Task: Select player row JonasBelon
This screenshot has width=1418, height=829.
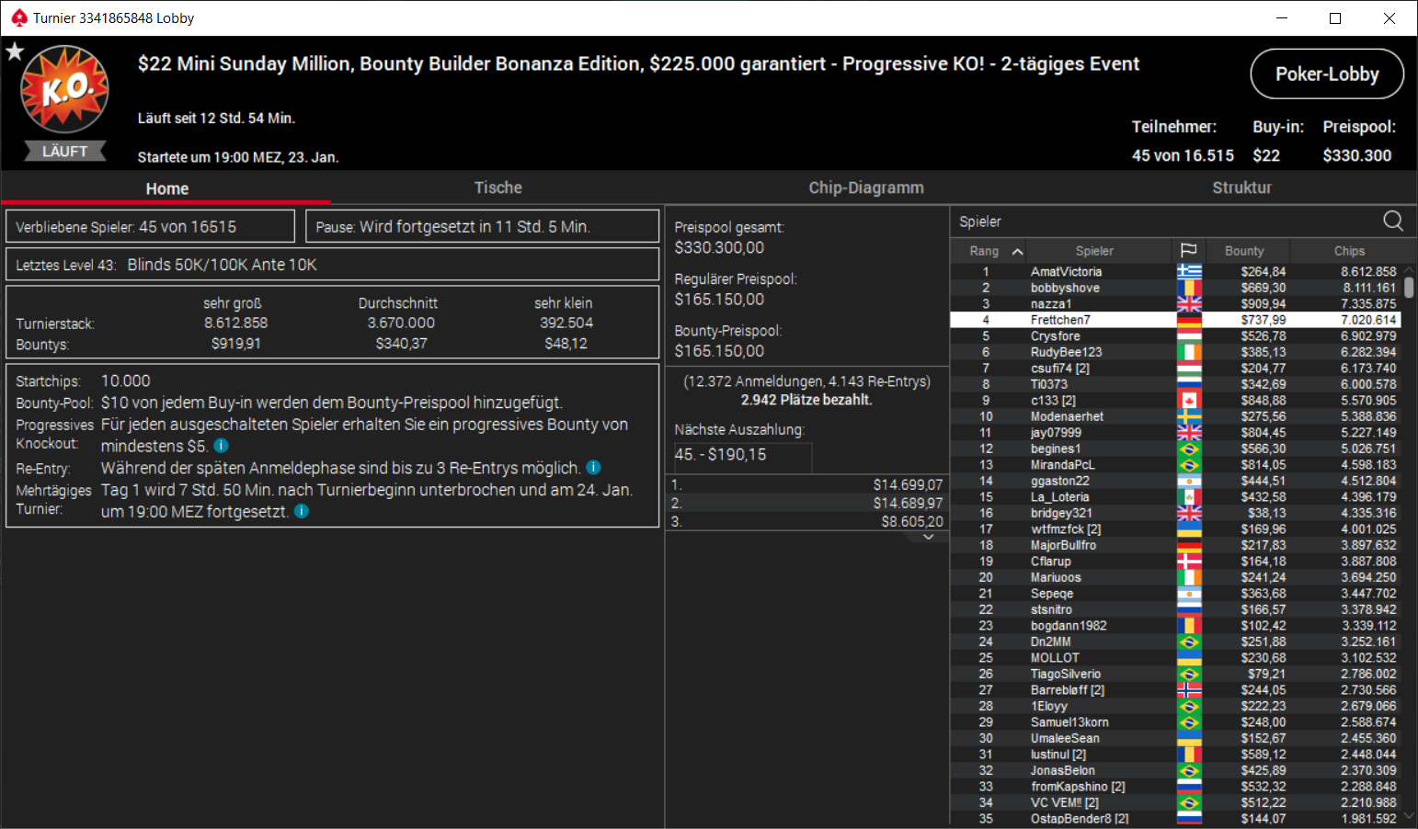Action: [1175, 770]
